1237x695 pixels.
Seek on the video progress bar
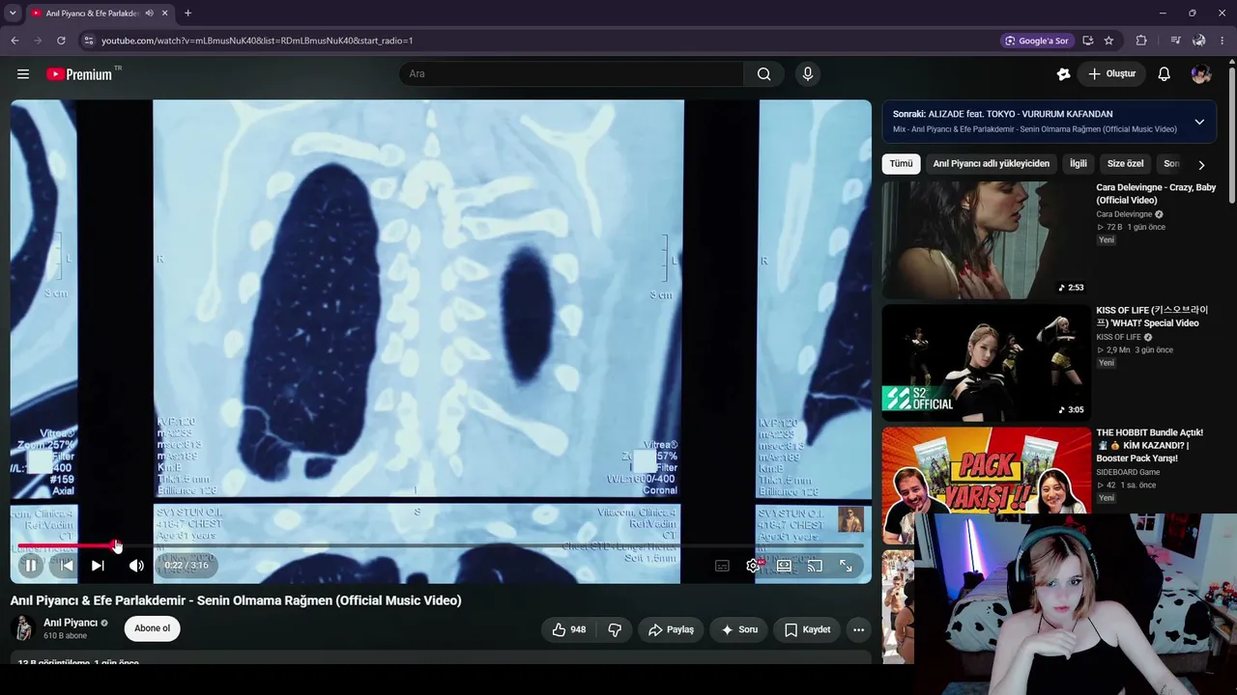point(441,546)
